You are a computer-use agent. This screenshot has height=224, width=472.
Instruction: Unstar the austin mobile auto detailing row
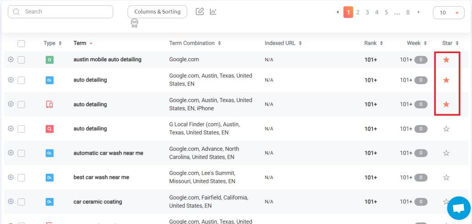(446, 60)
